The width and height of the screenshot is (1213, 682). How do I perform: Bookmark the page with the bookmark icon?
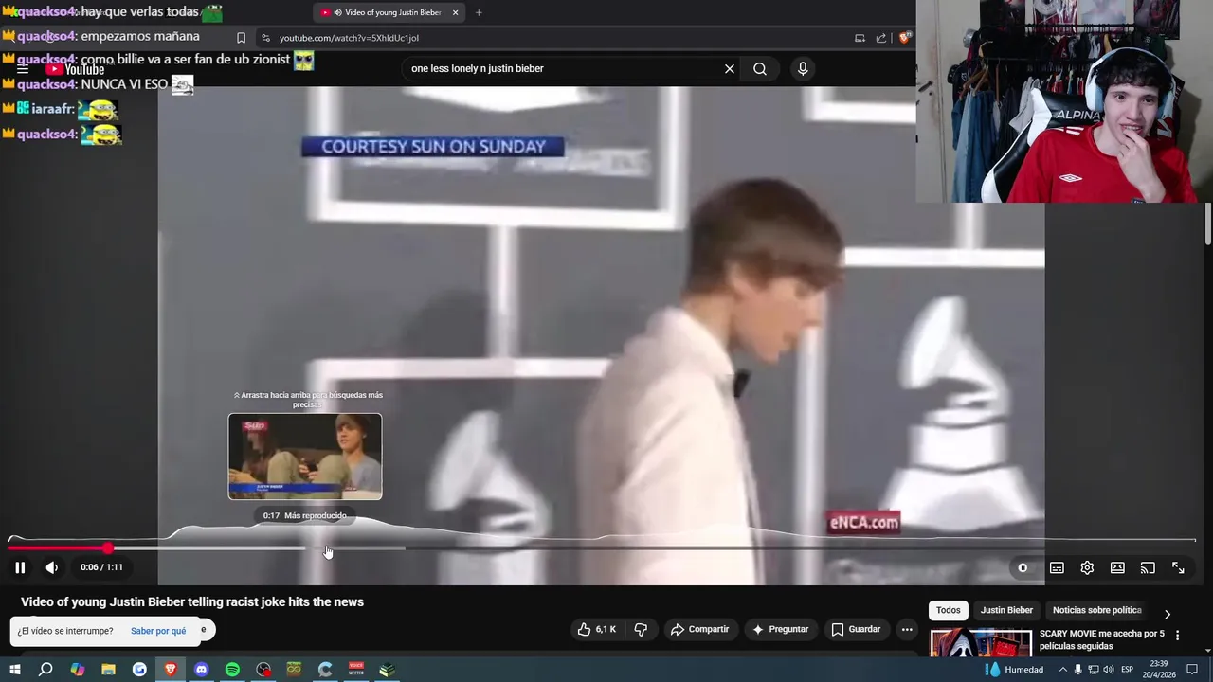click(241, 38)
